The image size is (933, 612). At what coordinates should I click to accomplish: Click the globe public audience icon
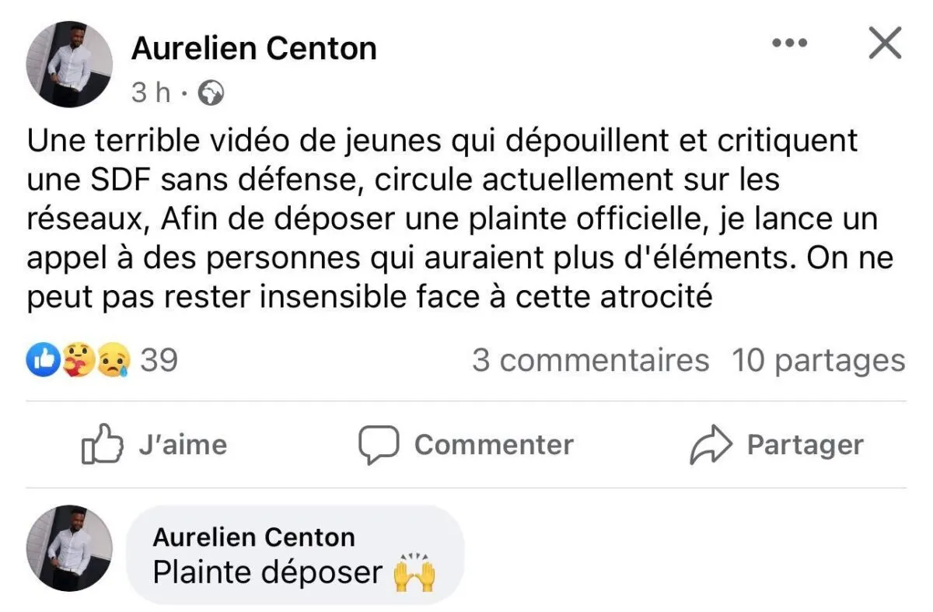(x=211, y=93)
